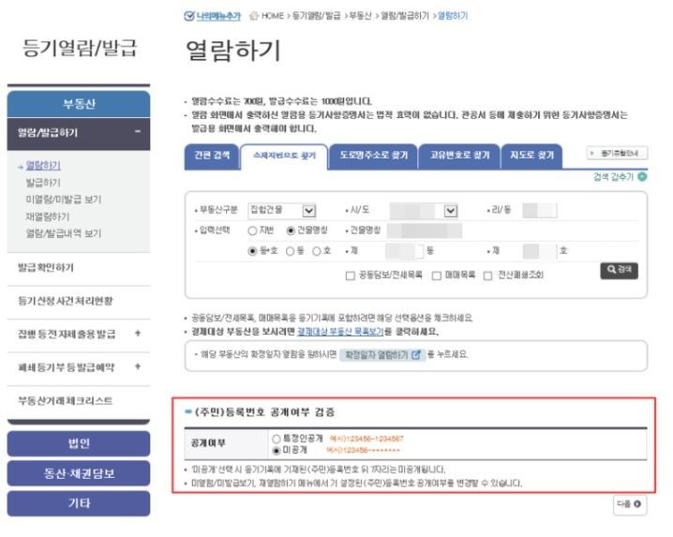Click the external-link icon on 확정일자 열람하기
The width and height of the screenshot is (673, 537).
pos(416,355)
